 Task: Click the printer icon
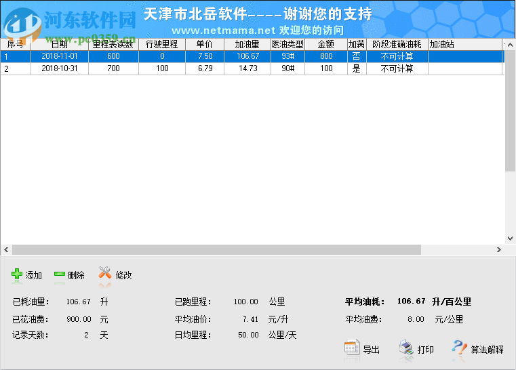(x=406, y=348)
